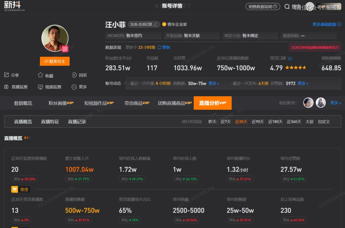This screenshot has width=345, height=228.
Task: Choose 自定义 custom time range
Action: coord(324,122)
